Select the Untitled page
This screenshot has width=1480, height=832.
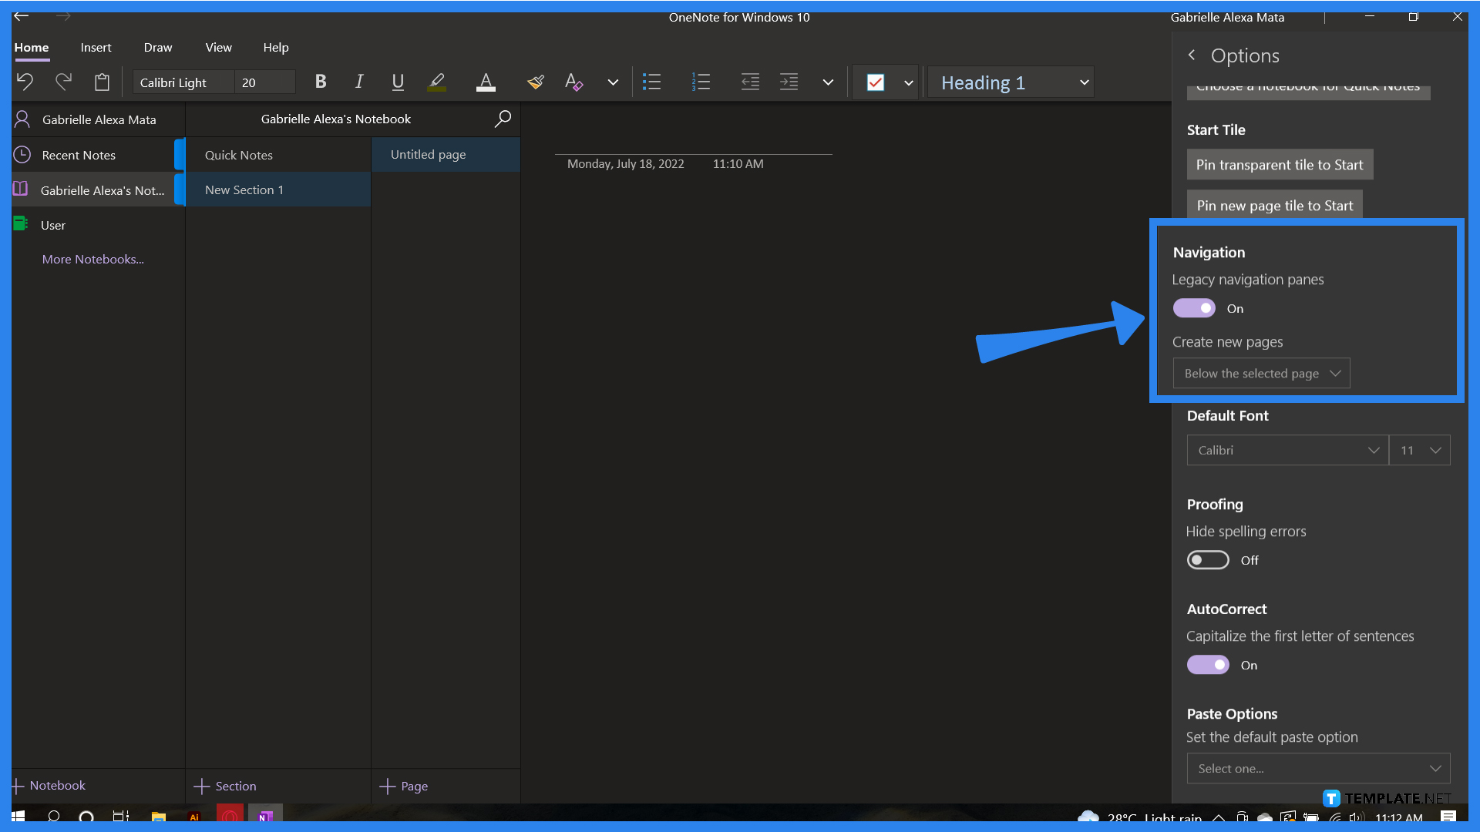(428, 154)
